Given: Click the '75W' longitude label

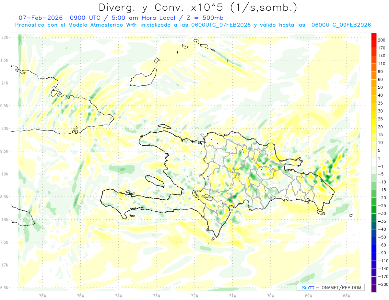Looking at the screenshot, I should (81, 295).
